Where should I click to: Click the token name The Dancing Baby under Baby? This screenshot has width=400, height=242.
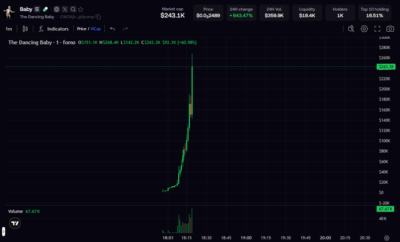(x=37, y=17)
